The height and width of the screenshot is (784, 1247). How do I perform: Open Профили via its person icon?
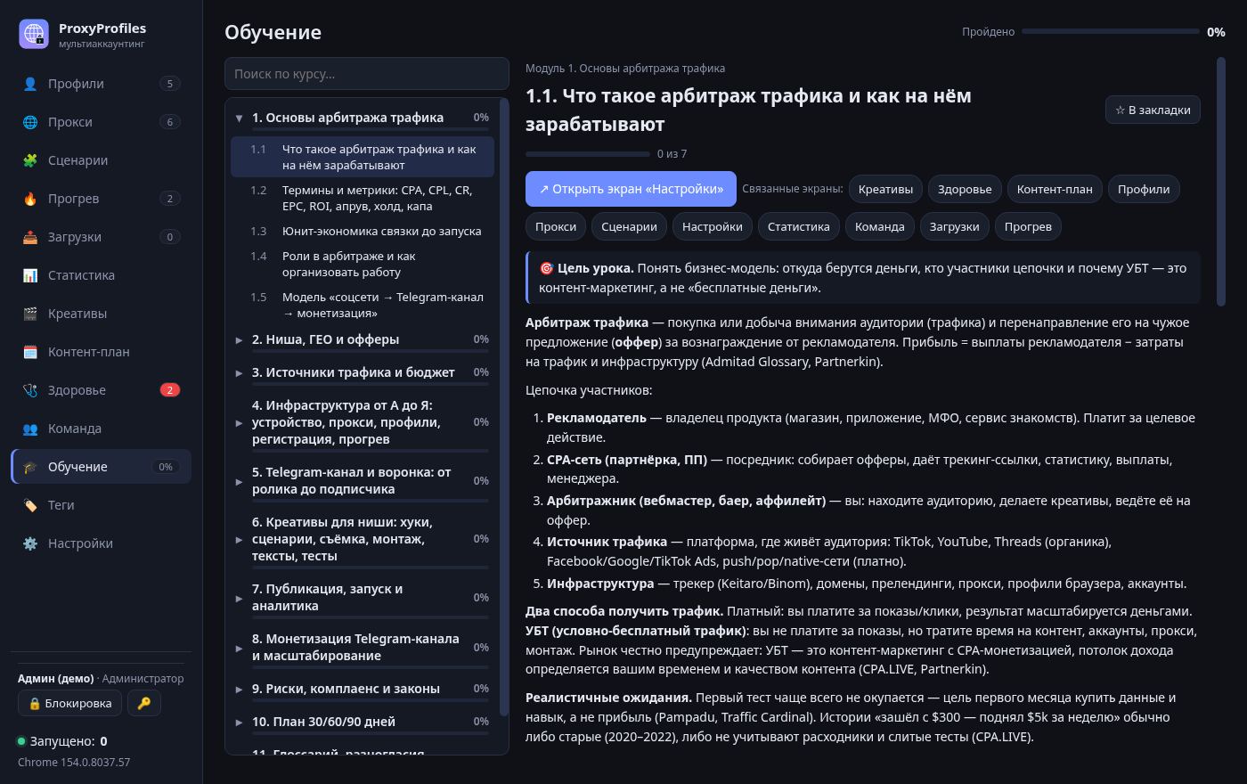[30, 84]
